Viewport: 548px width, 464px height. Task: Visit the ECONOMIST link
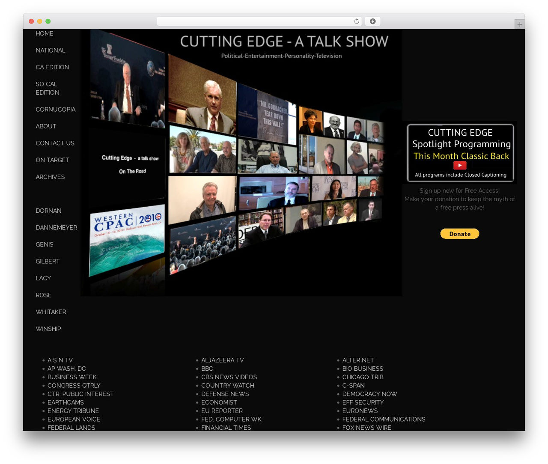219,402
